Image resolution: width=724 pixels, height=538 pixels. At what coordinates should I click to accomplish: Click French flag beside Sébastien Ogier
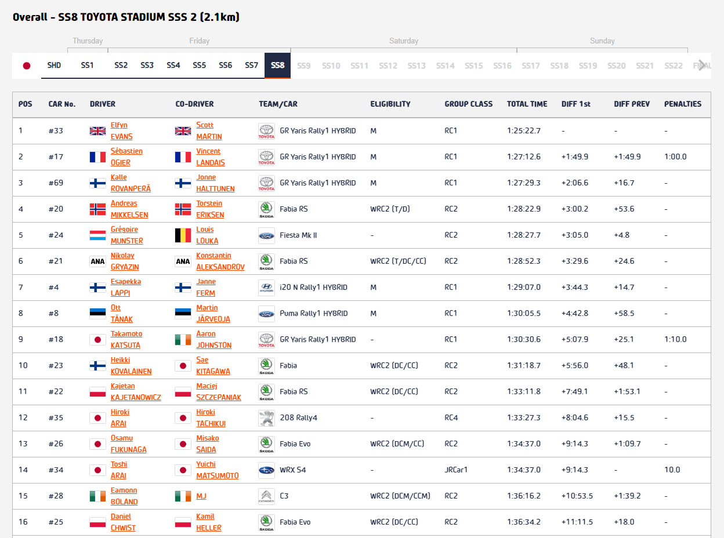(x=97, y=157)
